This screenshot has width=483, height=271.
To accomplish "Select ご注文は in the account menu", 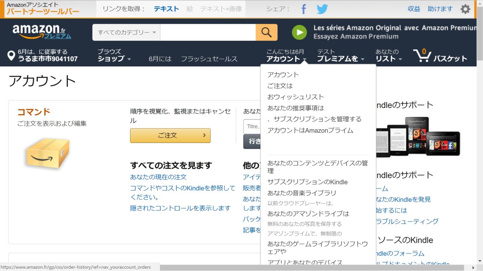I will coord(280,86).
